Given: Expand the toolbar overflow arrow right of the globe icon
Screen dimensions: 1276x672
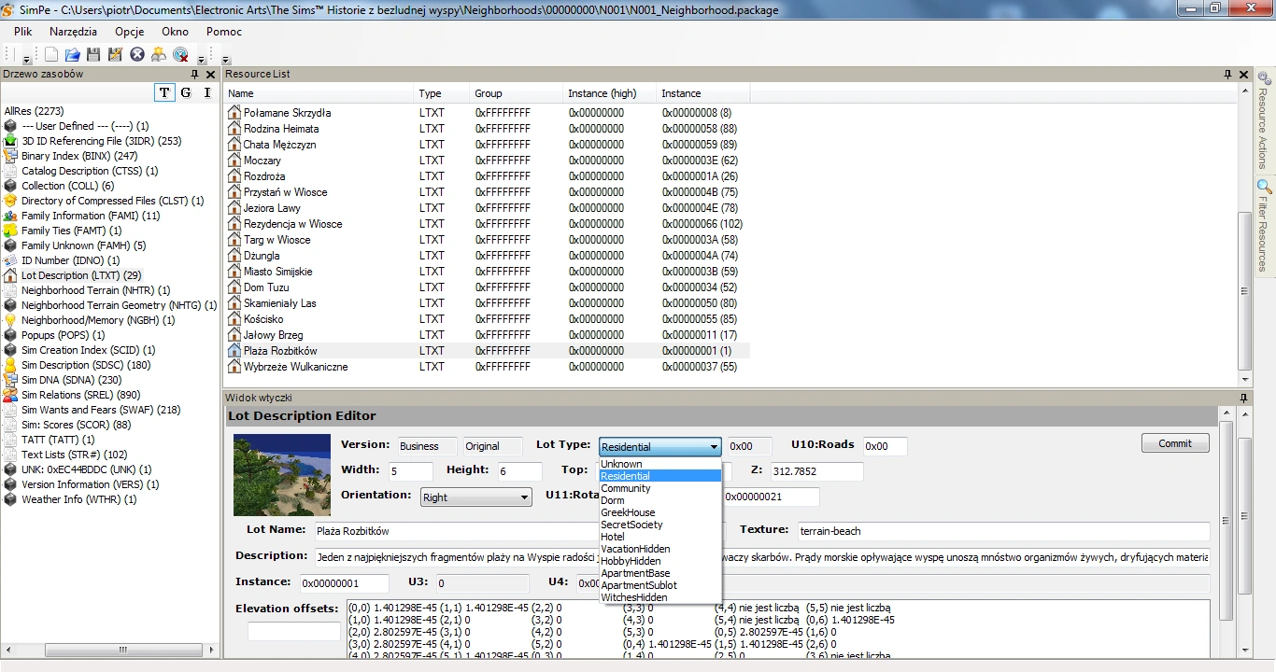Looking at the screenshot, I should (202, 59).
